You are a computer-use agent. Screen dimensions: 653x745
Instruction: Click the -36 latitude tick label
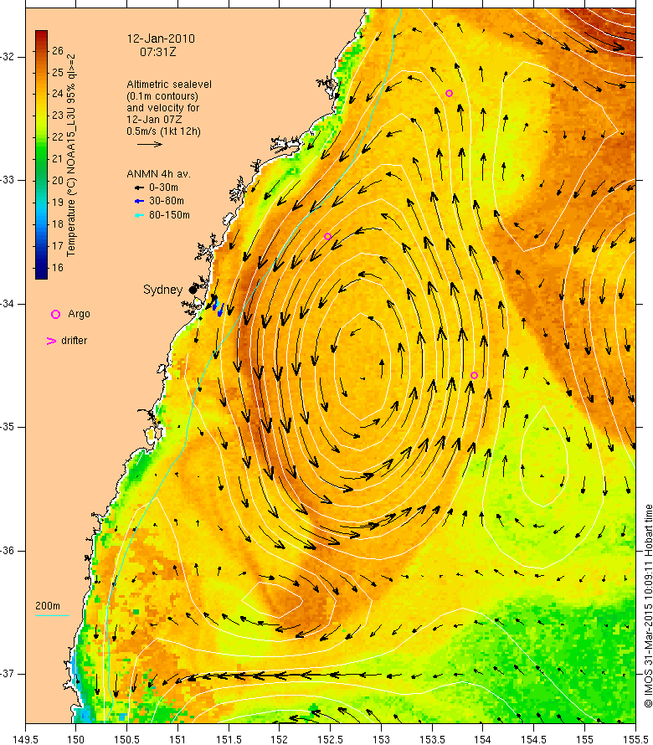click(x=7, y=551)
